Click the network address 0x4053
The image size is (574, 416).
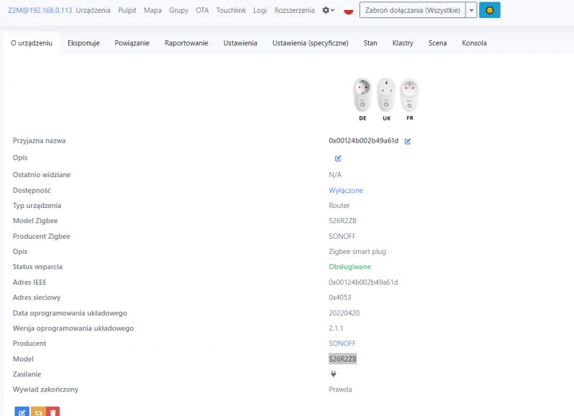(x=339, y=298)
